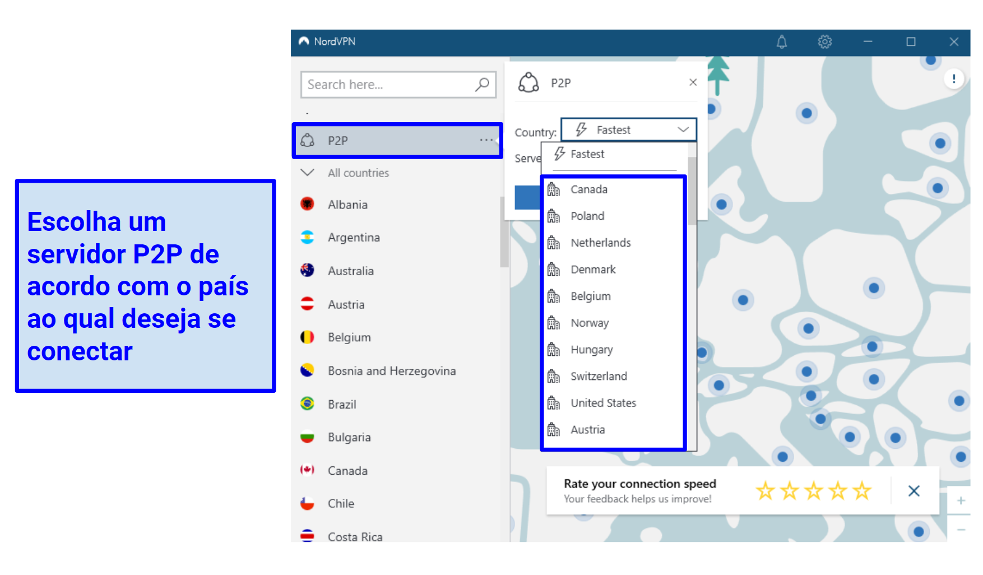Viewport: 983px width, 575px height.
Task: Select Brazil country name in list
Action: [x=342, y=404]
